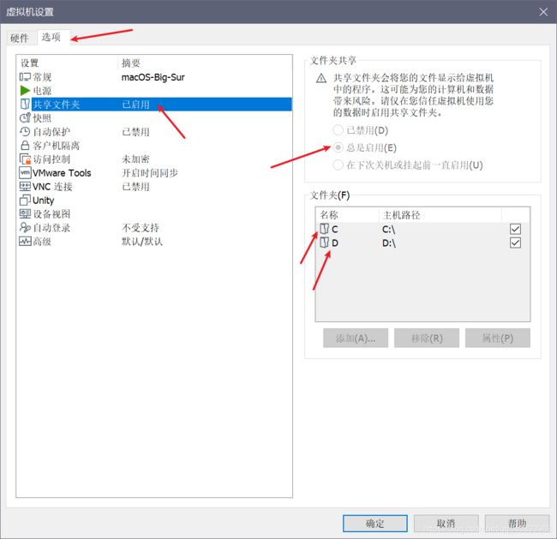Select the 共享文件夹 setting row
Image resolution: width=557 pixels, height=539 pixels.
point(155,104)
